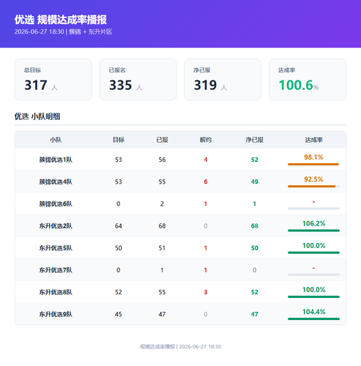Click the 92.5% progress bar for 簇锦优选4队

pyautogui.click(x=313, y=186)
